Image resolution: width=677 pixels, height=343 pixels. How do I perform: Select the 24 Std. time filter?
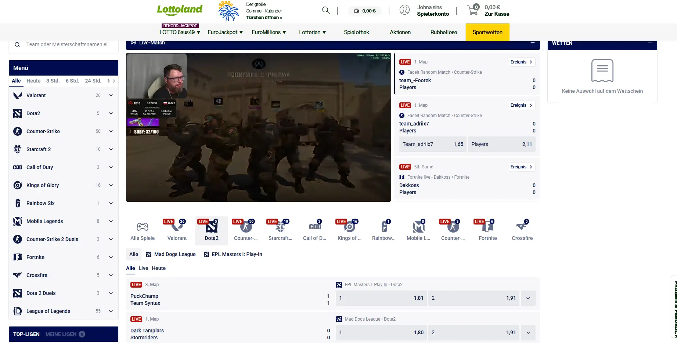point(93,81)
